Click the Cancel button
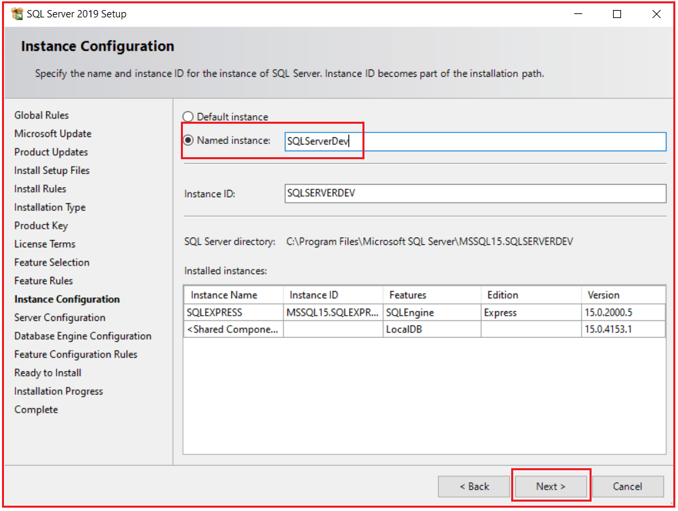 point(627,486)
